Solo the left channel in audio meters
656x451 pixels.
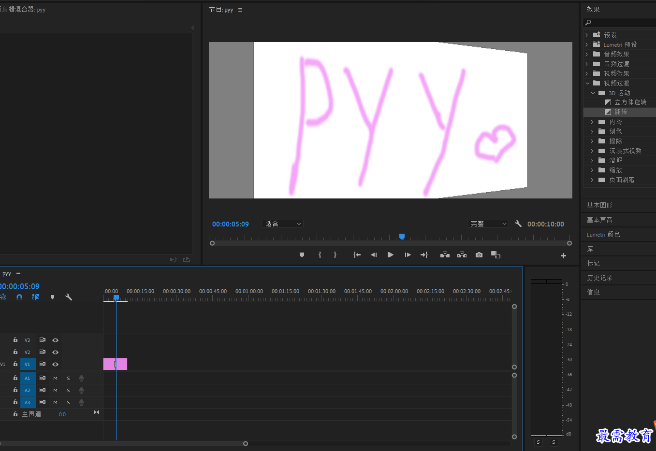coord(538,442)
